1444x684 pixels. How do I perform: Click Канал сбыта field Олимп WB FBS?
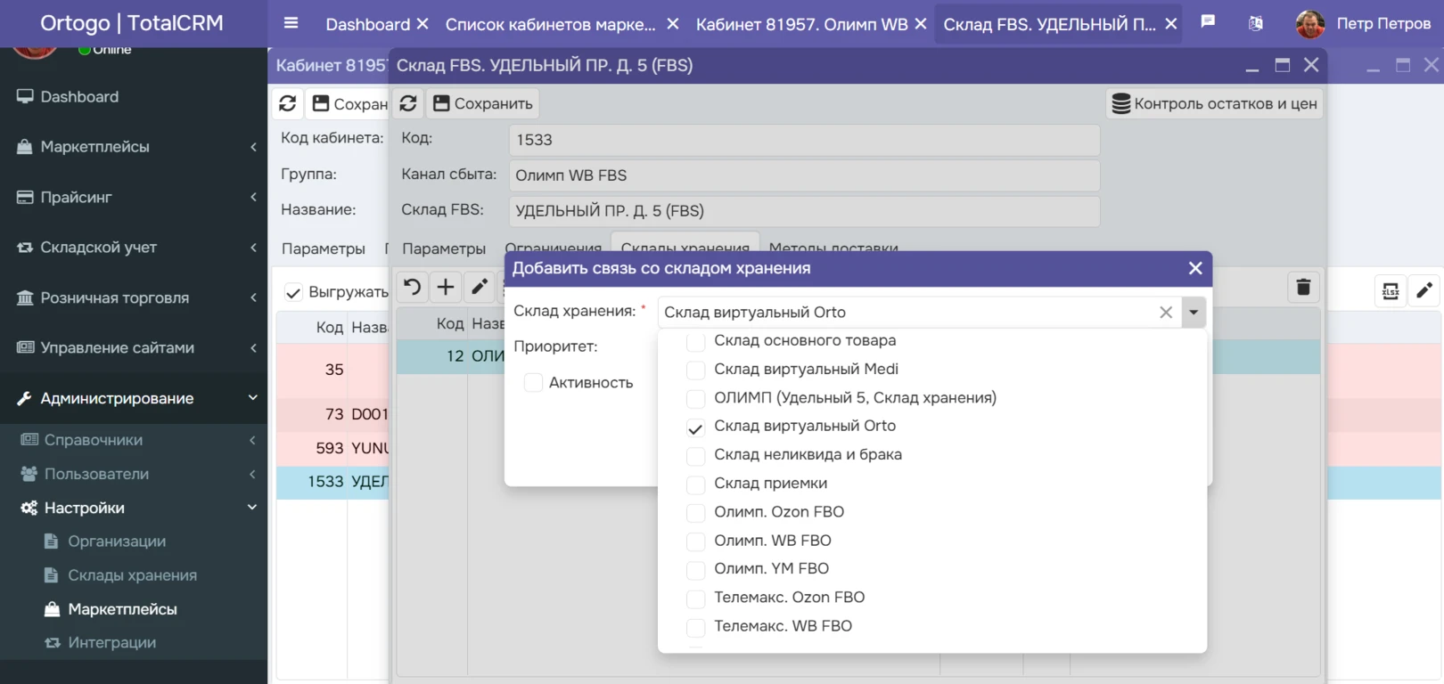pos(804,175)
